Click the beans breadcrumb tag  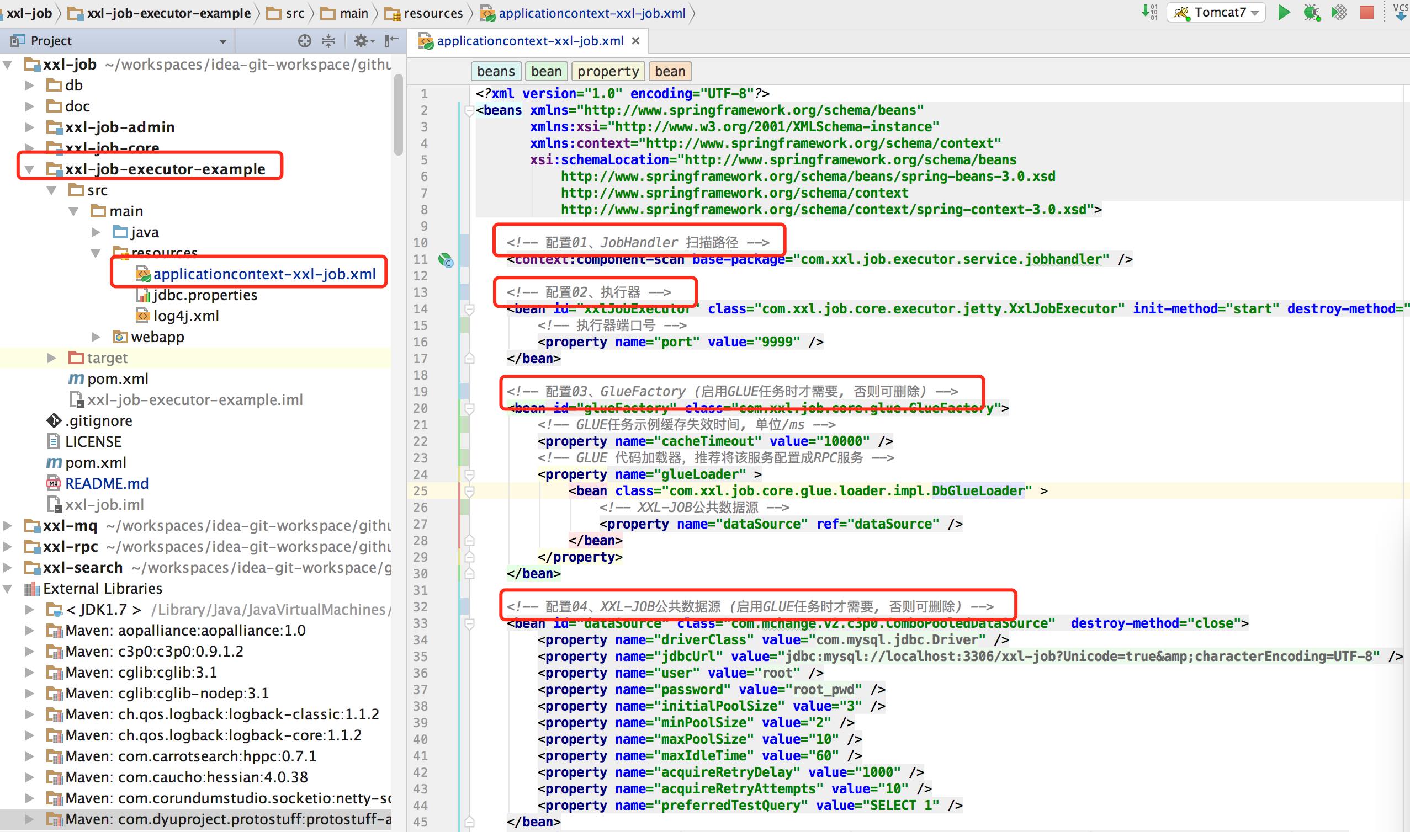click(496, 71)
